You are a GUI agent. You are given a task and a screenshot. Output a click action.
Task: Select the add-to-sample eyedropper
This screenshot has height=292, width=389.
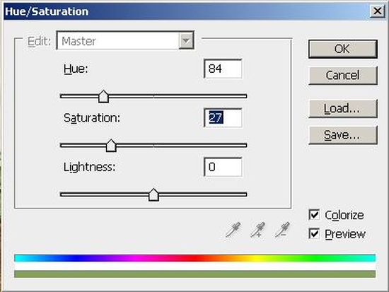click(x=257, y=230)
